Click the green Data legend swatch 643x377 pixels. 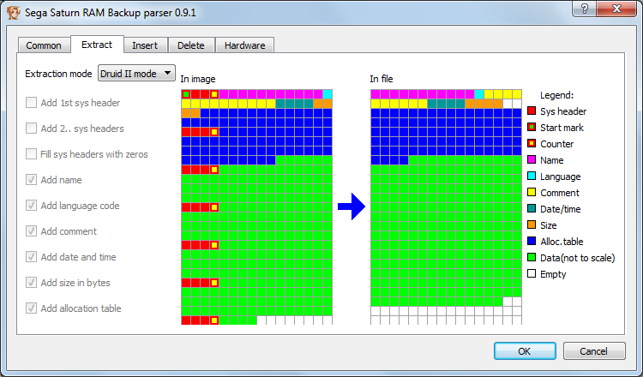pos(532,257)
